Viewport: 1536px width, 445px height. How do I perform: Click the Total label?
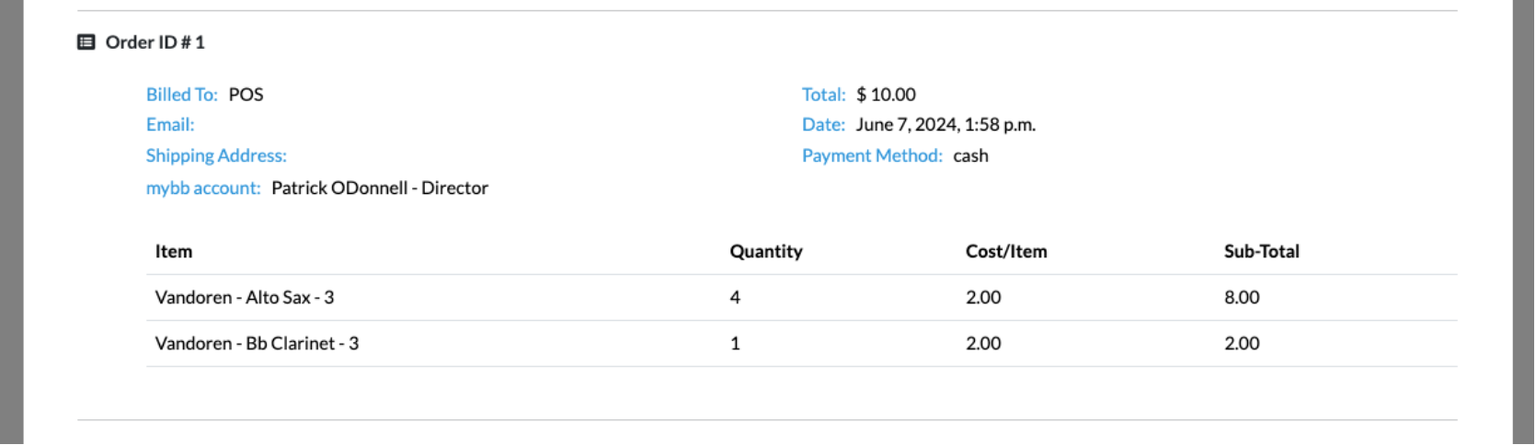823,95
